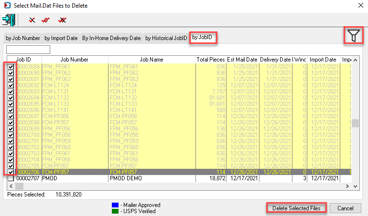
Task: Sort by the Total Pieces column header
Action: (x=211, y=60)
